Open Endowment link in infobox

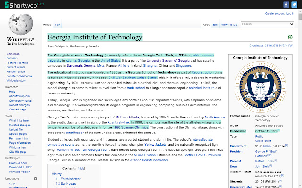point(238,146)
